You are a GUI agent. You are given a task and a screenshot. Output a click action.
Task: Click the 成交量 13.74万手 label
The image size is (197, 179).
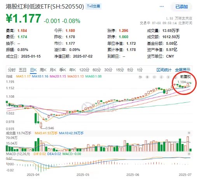tap(19, 133)
